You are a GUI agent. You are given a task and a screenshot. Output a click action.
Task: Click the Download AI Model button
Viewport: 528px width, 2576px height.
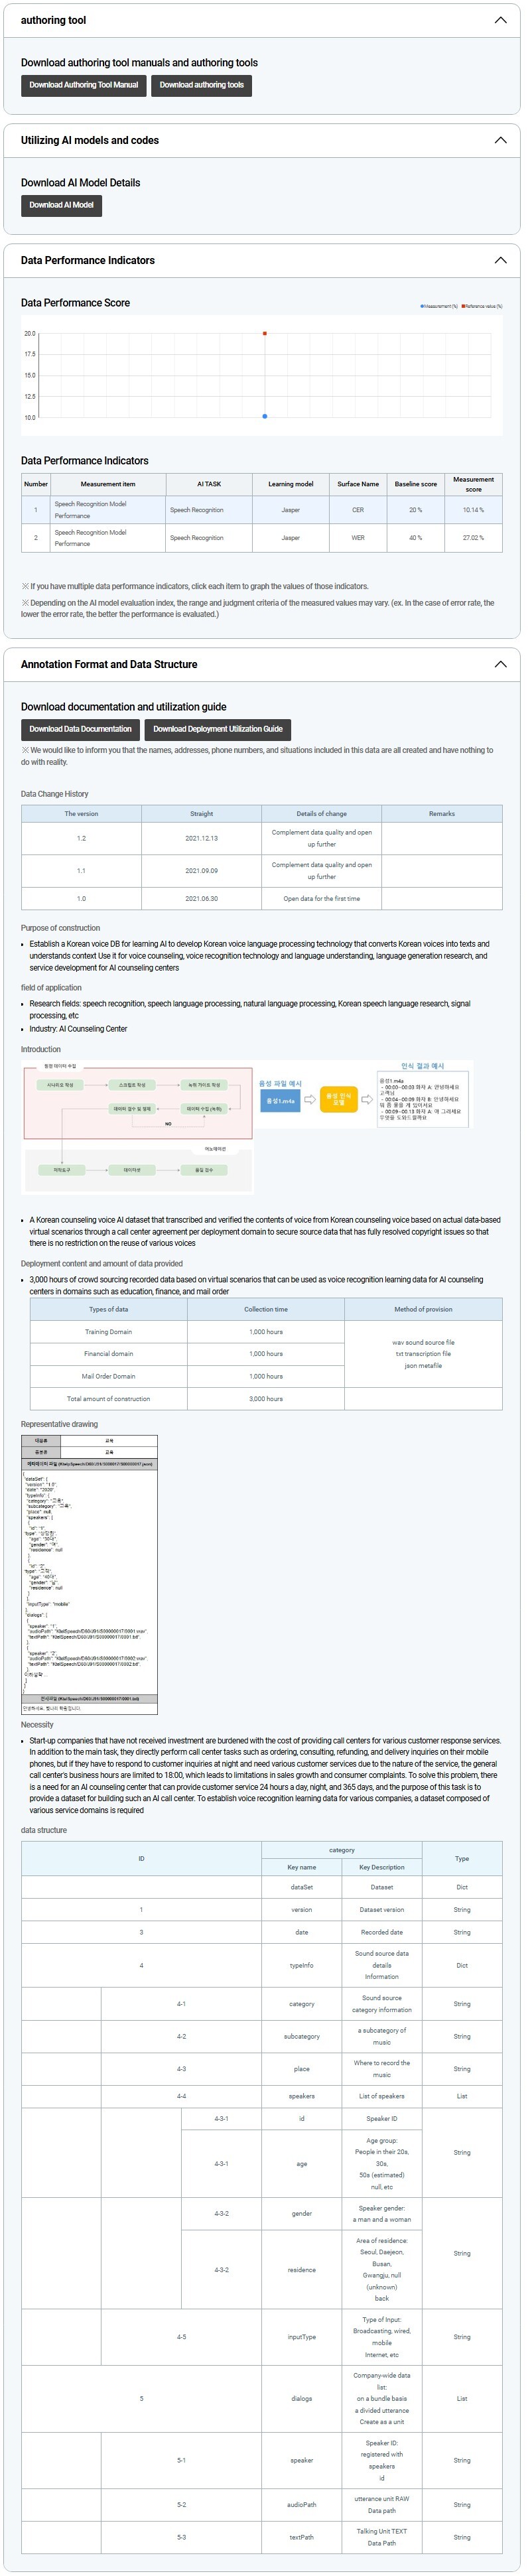(61, 205)
